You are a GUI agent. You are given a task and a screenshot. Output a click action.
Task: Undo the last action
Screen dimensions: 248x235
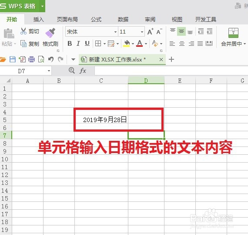tap(51, 59)
